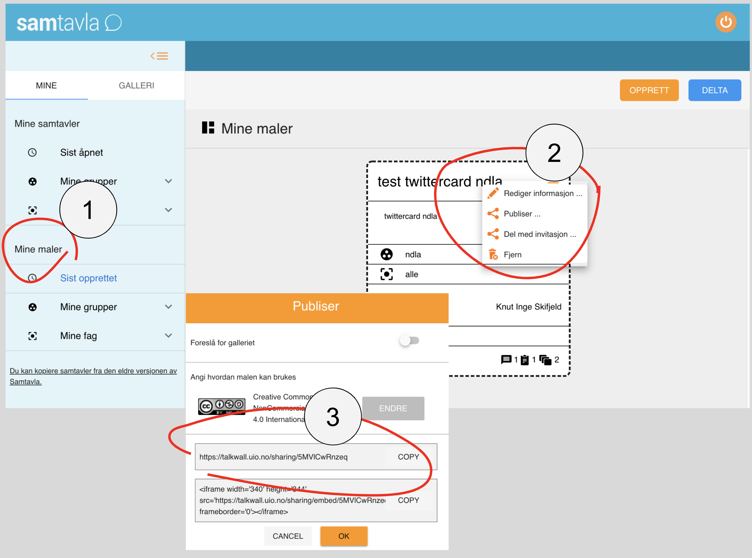Expand Mine grupper under Mine samtavler
The width and height of the screenshot is (752, 558).
[168, 181]
